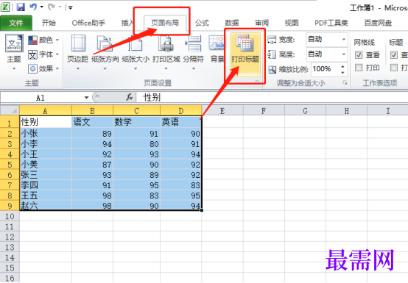Open the 页边距 margins menu
Viewport: 408px width, 283px height.
click(x=78, y=53)
